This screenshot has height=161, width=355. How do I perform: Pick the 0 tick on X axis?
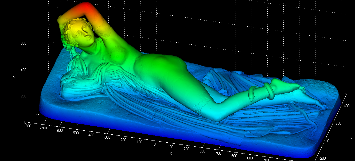154,144
